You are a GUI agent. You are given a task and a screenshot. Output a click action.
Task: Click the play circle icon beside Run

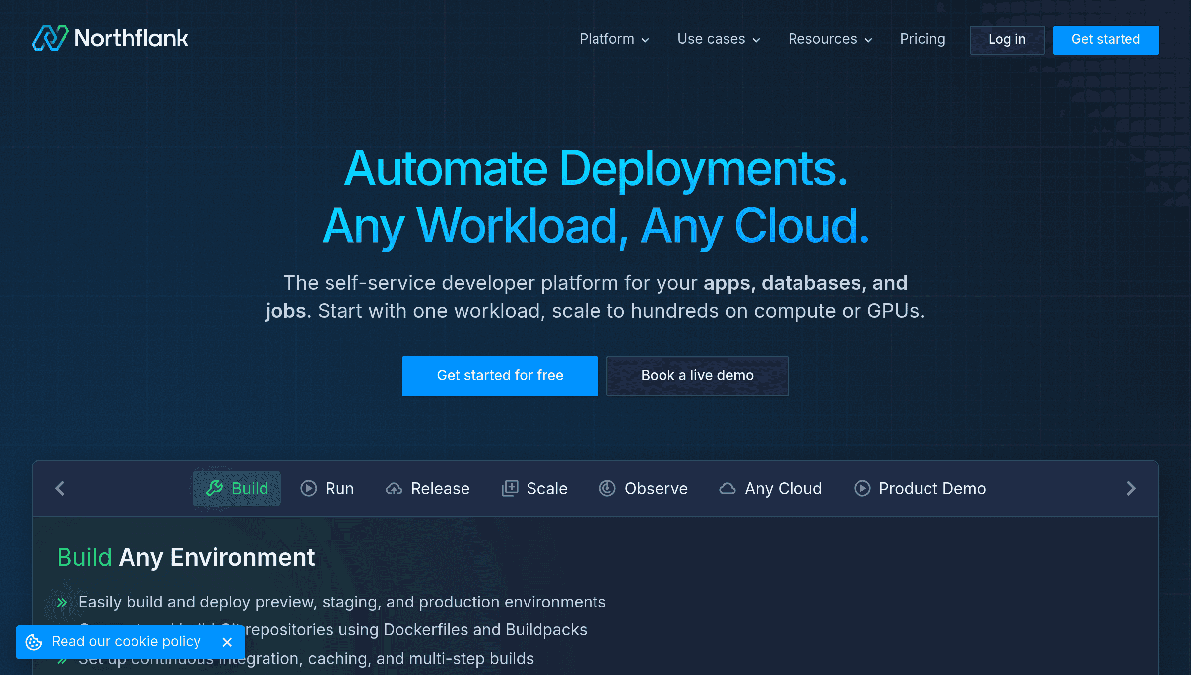pyautogui.click(x=308, y=488)
